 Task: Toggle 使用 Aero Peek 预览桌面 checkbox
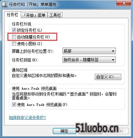(x=14, y=105)
